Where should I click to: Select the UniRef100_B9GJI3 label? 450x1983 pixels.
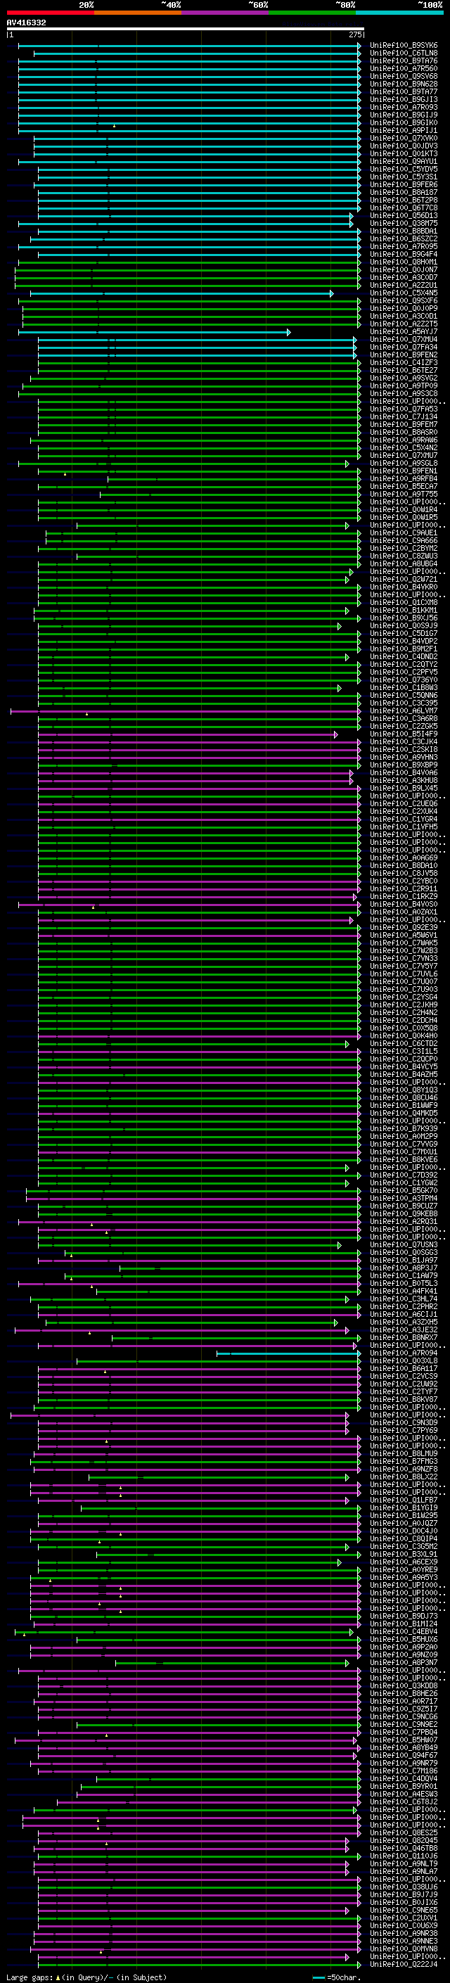pos(403,99)
